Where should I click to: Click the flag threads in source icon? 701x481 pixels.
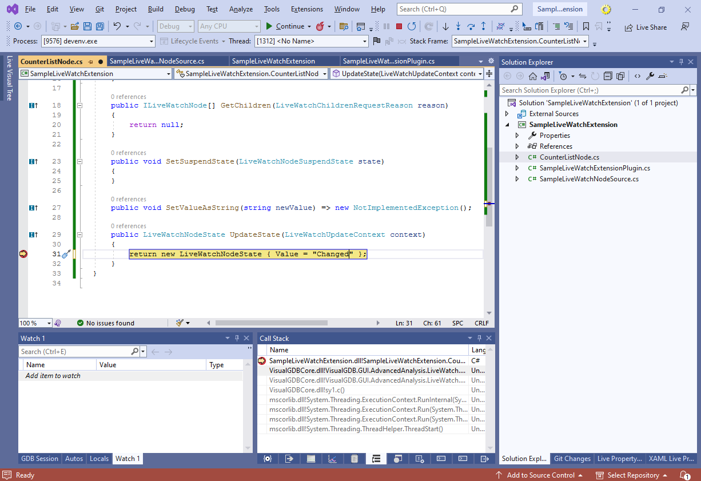pos(376,41)
